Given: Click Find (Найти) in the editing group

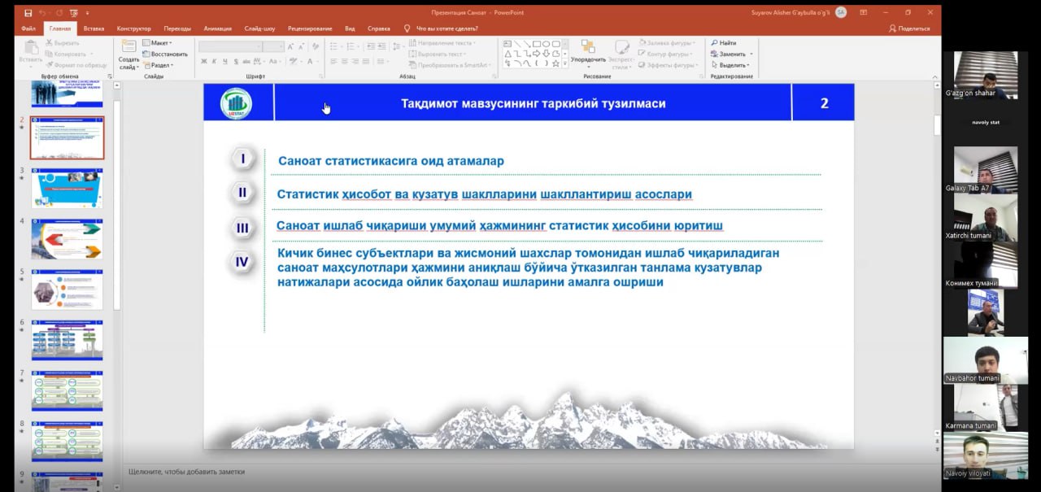Looking at the screenshot, I should pyautogui.click(x=723, y=42).
